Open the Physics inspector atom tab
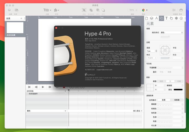Viewport: 189px width, 132px height. (x=176, y=18)
